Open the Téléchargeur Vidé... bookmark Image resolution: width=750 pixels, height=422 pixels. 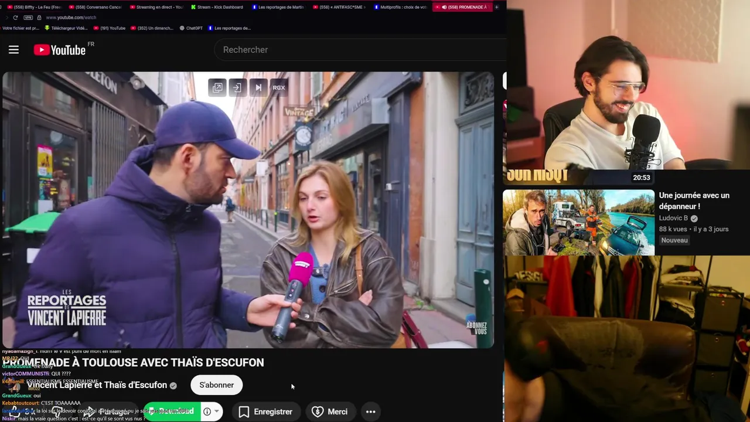(x=66, y=28)
